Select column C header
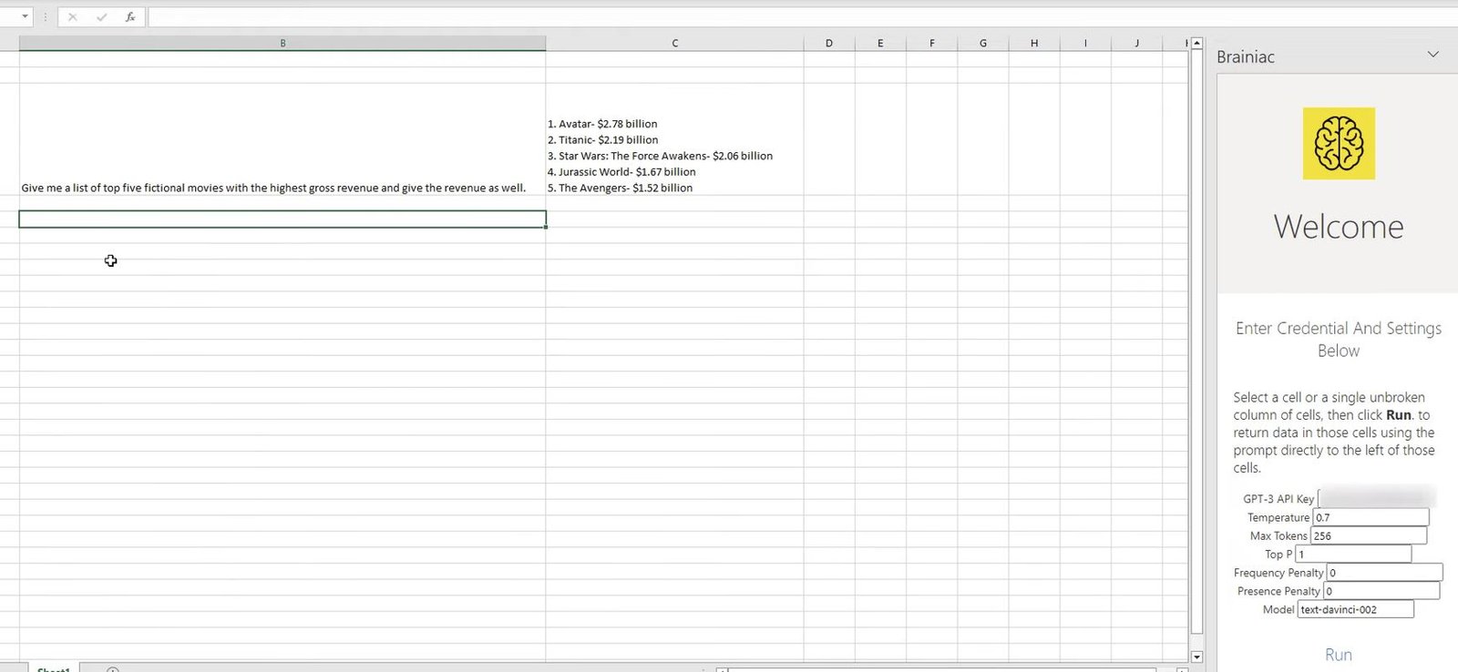The width and height of the screenshot is (1458, 672). [x=674, y=43]
